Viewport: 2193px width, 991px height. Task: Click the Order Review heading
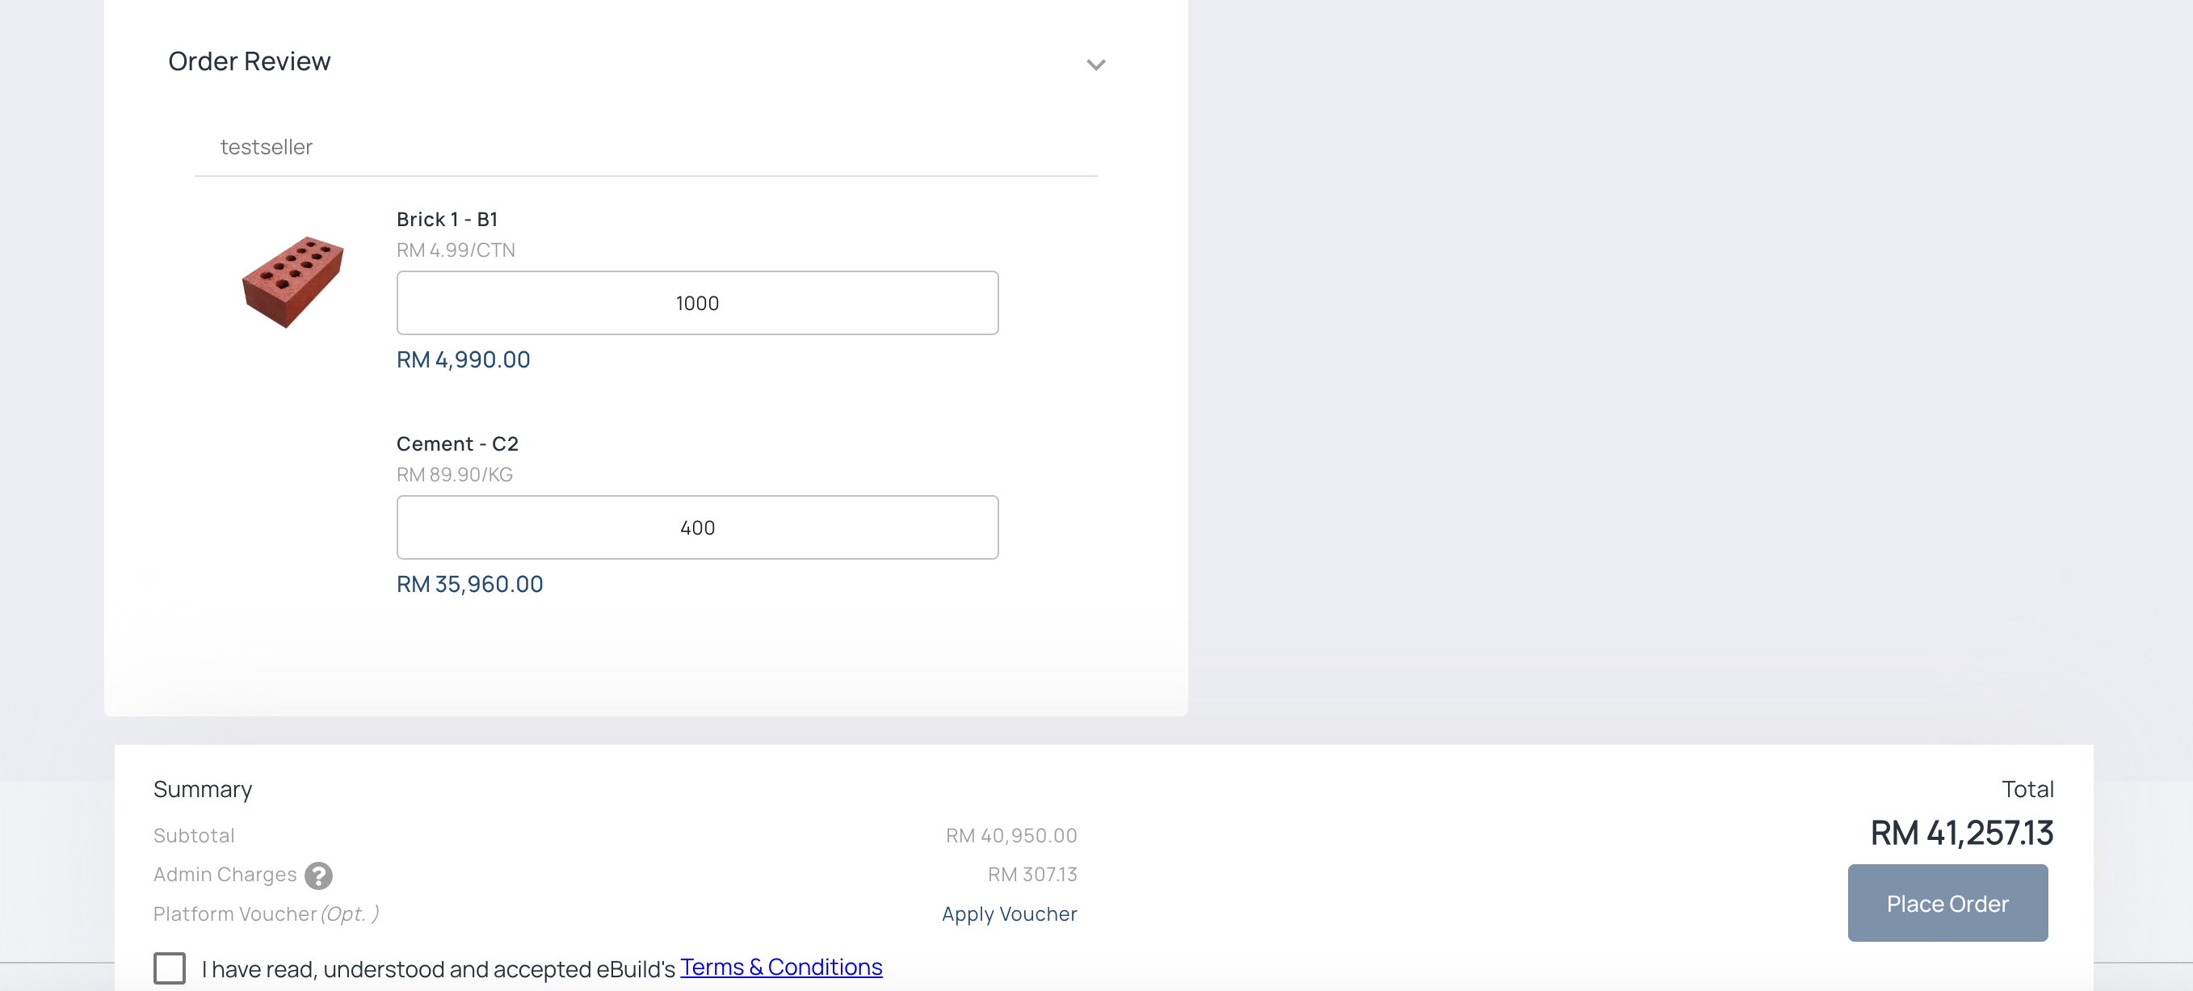pos(249,61)
